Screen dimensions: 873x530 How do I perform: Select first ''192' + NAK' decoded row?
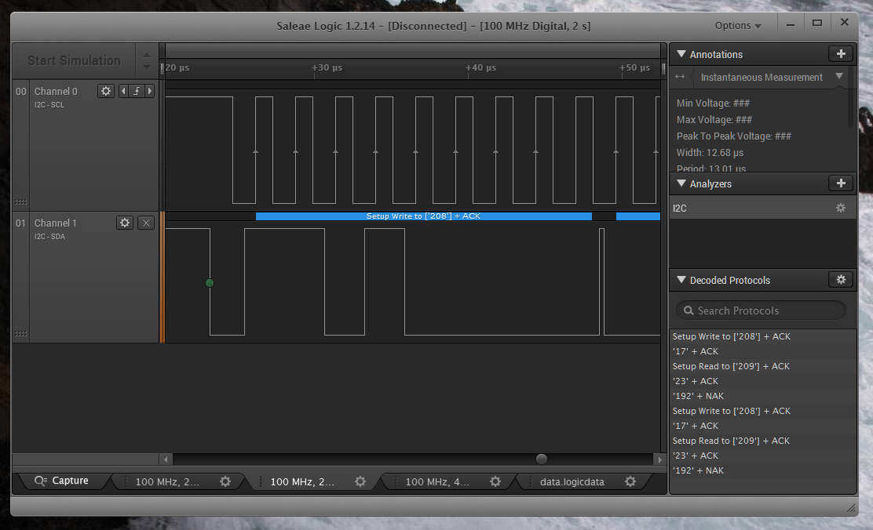tap(762, 396)
